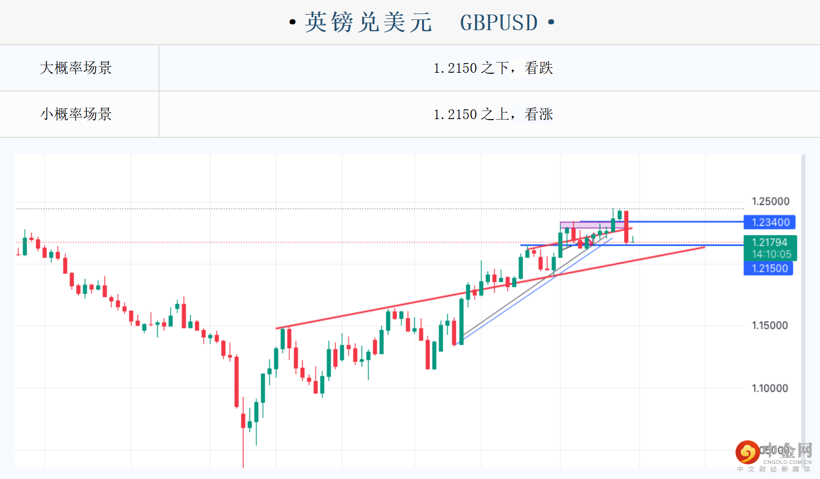The height and width of the screenshot is (479, 820).
Task: Select the 1.2150 之下，看跌 text
Action: point(493,68)
